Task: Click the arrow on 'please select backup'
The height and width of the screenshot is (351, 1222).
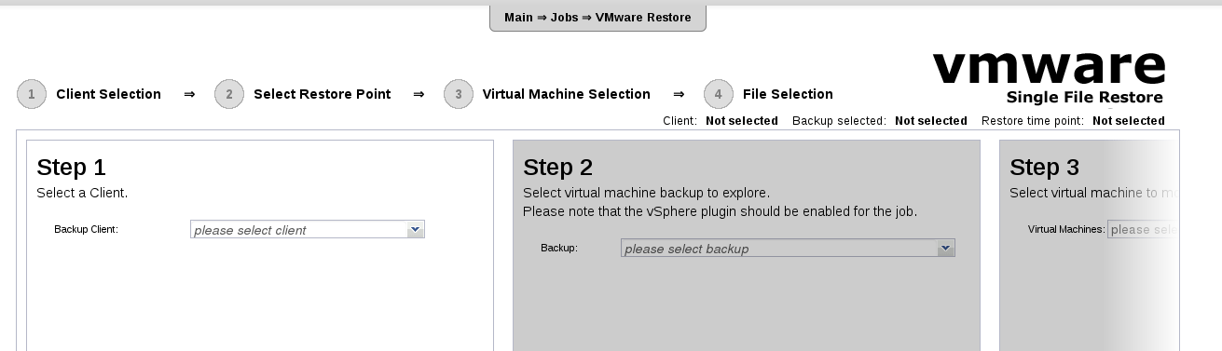Action: [946, 248]
